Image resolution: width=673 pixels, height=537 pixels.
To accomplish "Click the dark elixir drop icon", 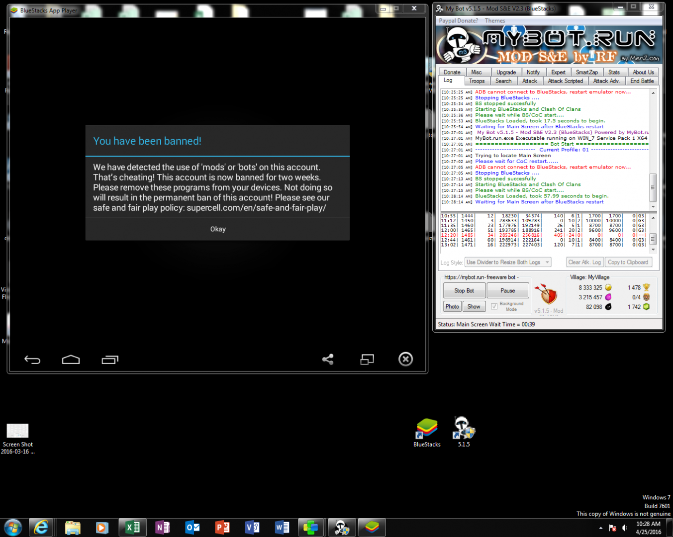I will pos(608,307).
